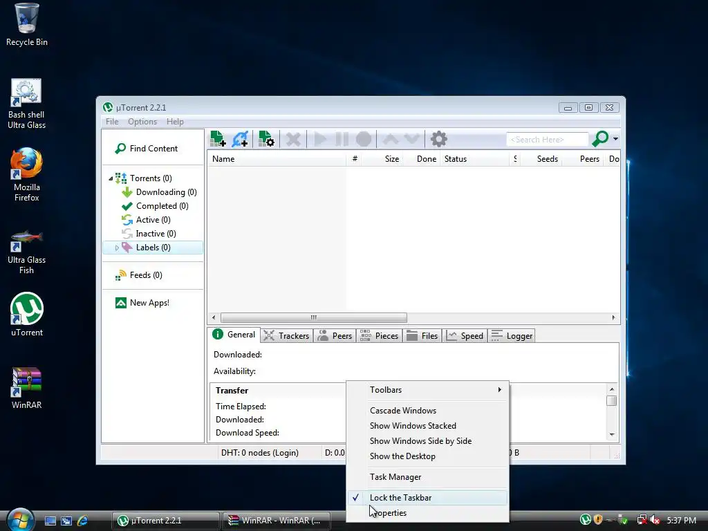
Task: Click the Stop torrent icon
Action: 364,139
